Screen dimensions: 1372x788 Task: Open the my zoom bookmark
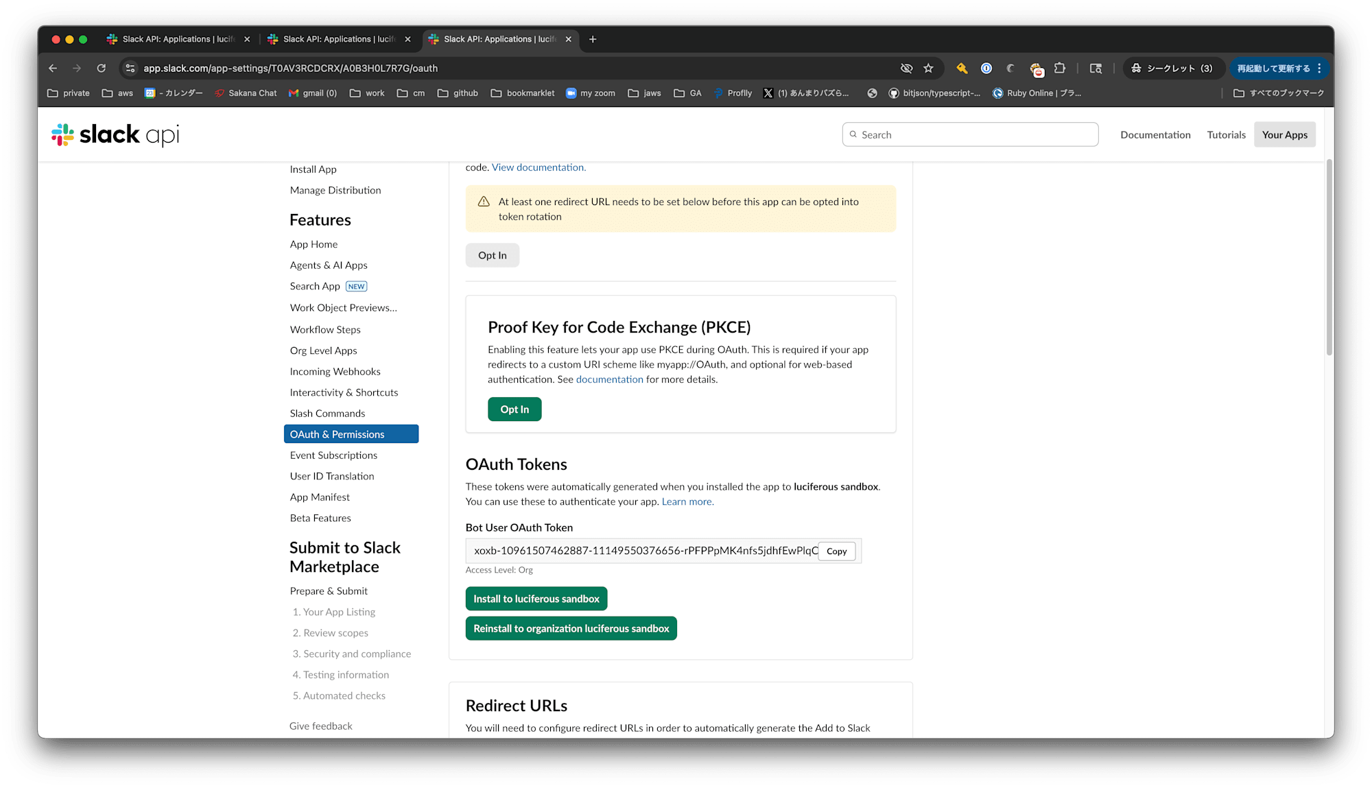(x=590, y=93)
